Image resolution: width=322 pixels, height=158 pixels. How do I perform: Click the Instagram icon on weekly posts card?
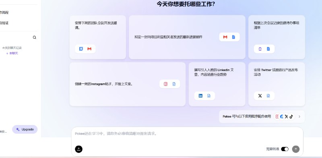166,84
